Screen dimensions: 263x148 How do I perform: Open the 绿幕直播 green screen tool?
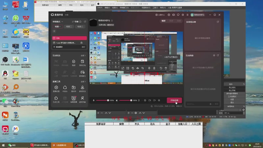pyautogui.click(x=74, y=99)
